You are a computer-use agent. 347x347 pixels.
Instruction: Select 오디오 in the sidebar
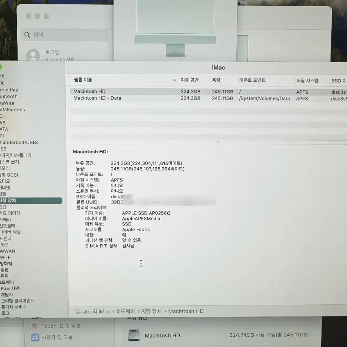pos(5,181)
